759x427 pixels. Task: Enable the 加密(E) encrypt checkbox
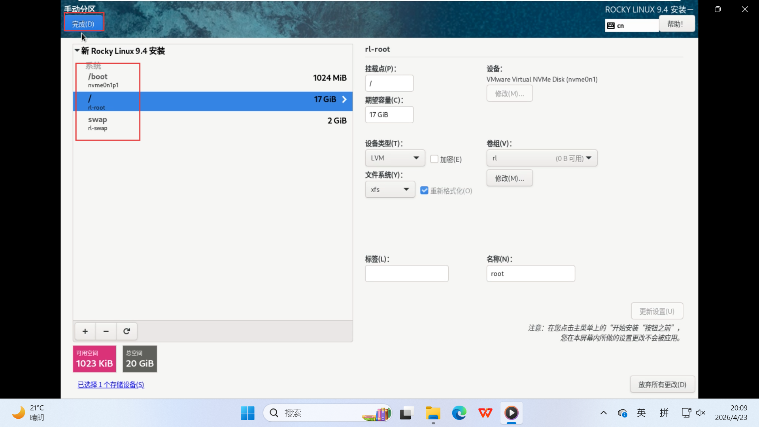[434, 159]
